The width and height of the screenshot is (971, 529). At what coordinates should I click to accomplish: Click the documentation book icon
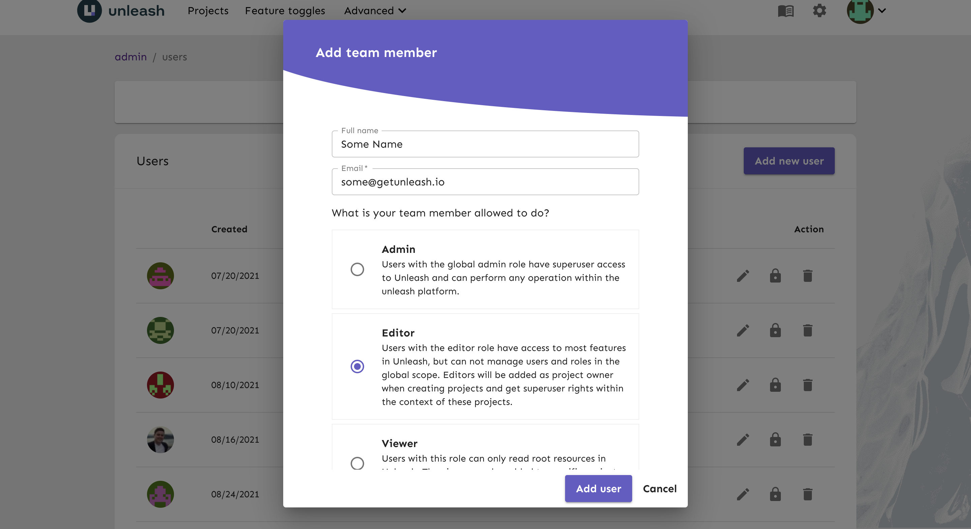point(786,11)
